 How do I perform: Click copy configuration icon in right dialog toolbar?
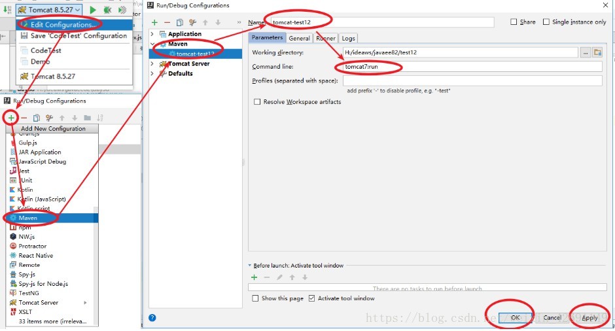(x=180, y=22)
